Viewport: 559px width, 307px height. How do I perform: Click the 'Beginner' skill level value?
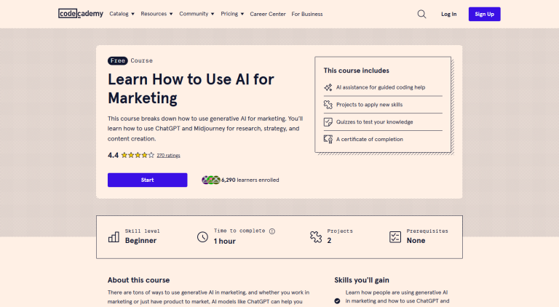[x=140, y=240]
